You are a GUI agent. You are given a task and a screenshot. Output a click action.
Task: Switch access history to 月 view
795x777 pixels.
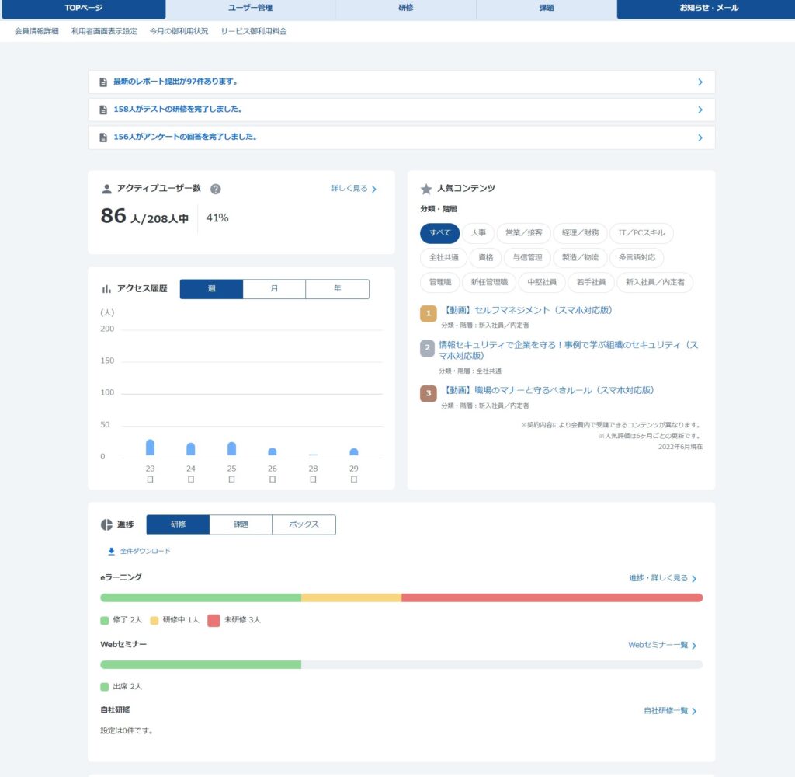click(274, 289)
